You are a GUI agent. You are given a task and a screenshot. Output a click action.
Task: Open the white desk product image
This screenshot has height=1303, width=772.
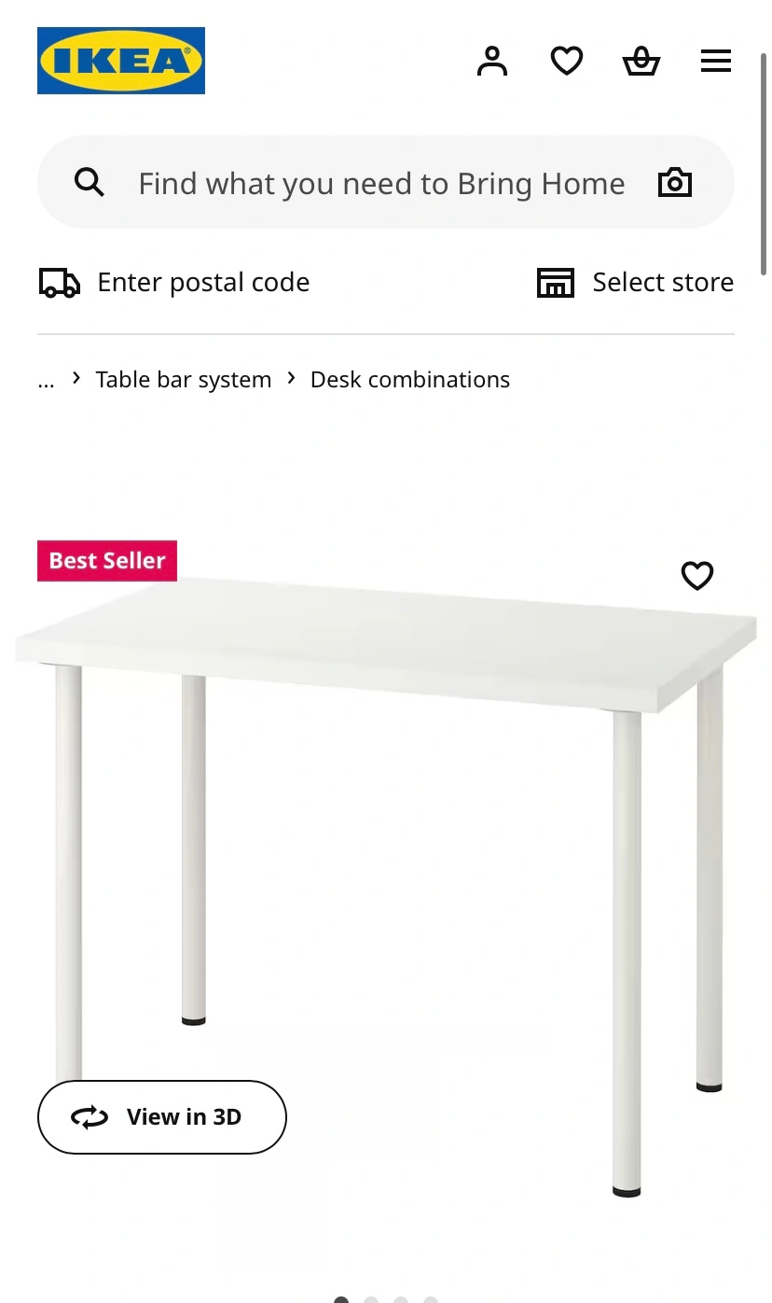tap(386, 887)
